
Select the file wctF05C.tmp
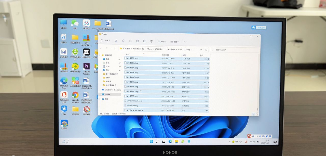coord(167,68)
